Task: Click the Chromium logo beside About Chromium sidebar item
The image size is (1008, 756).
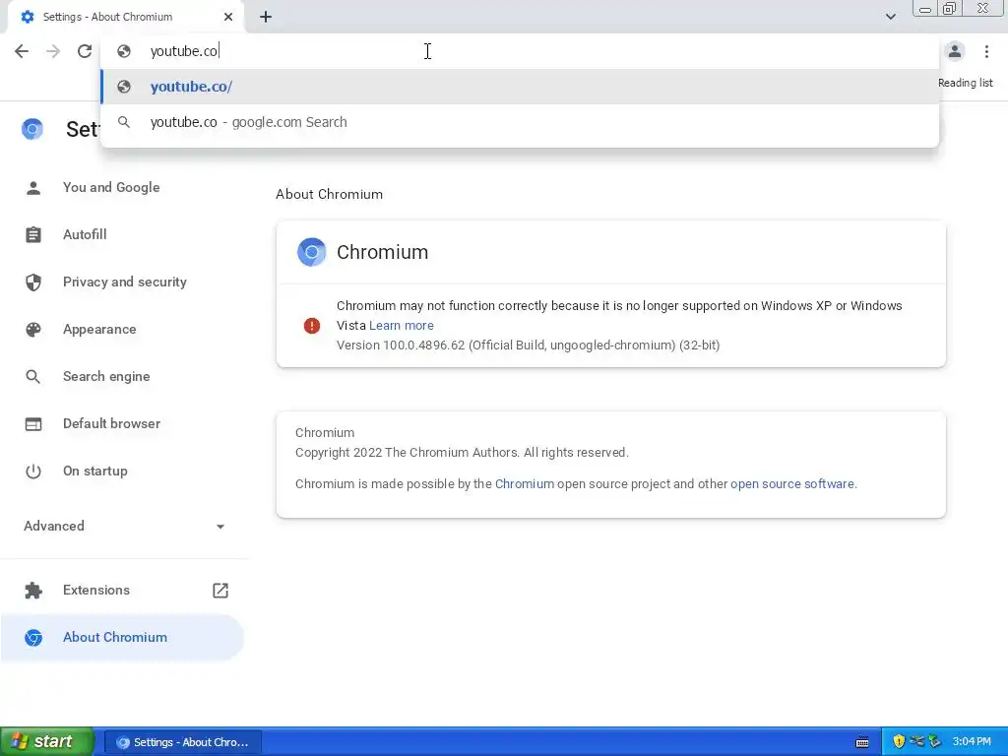Action: tap(33, 637)
